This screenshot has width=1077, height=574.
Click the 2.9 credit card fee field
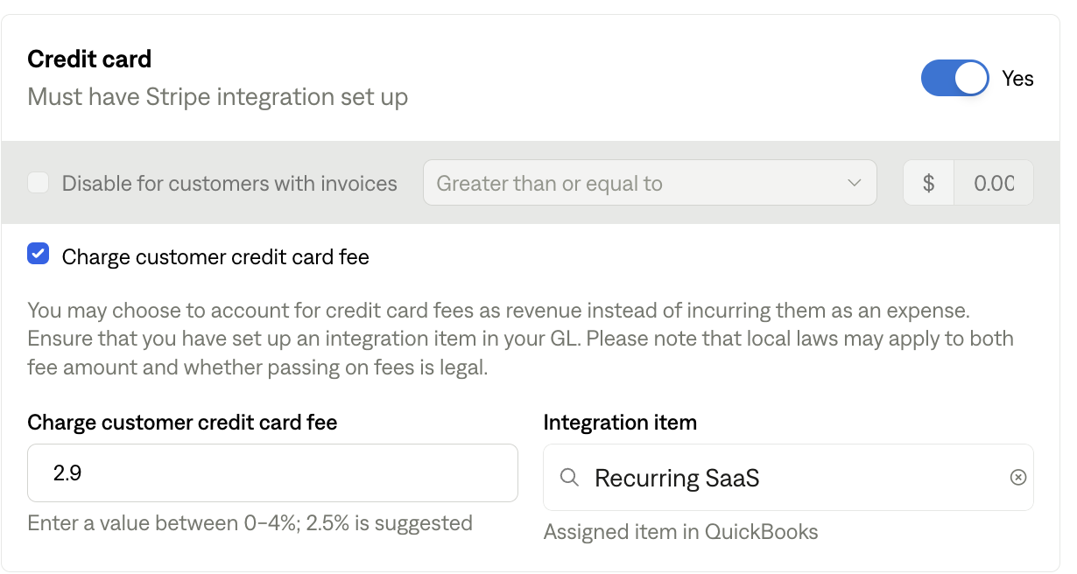[272, 473]
